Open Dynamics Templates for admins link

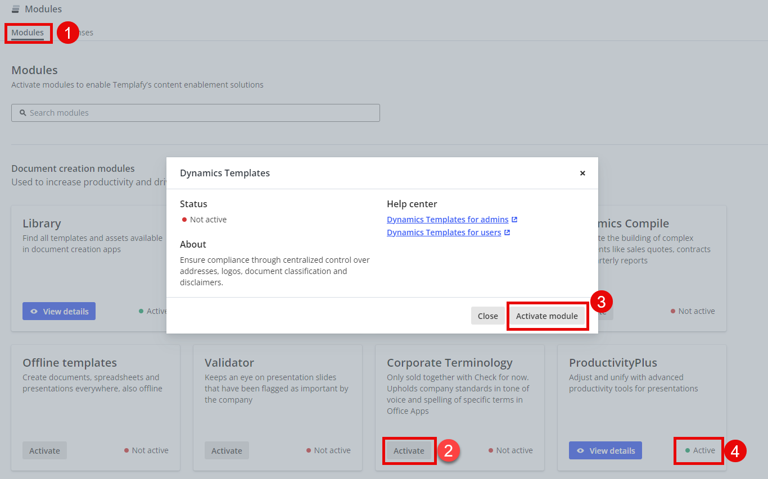[448, 220]
